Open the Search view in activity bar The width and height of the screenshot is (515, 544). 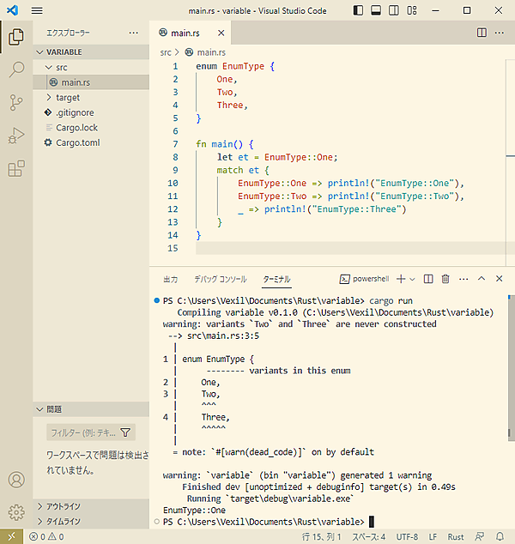(x=15, y=70)
